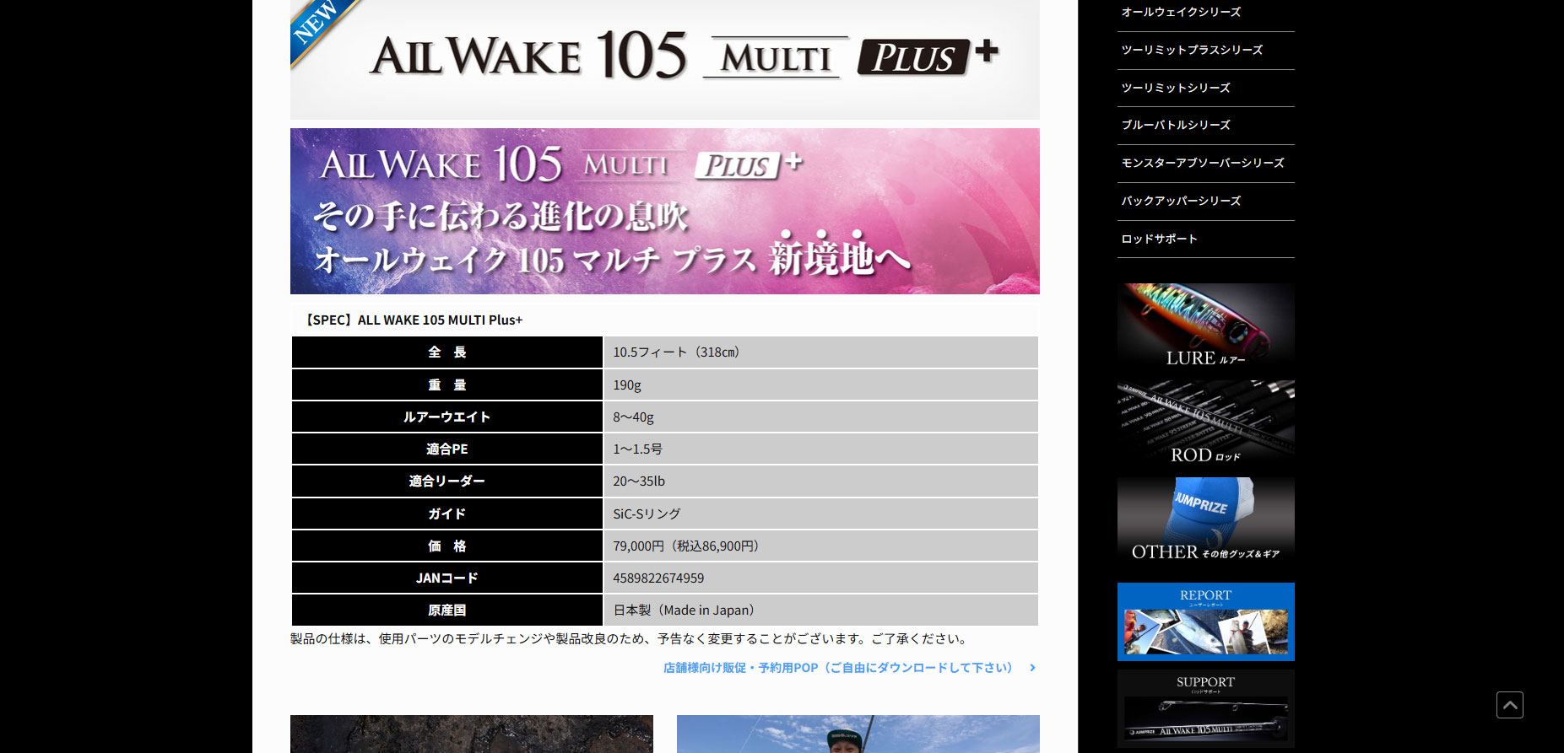Screen dimensions: 1564x753
Task: Go to ブルーバトルシリーズ sidebar item
Action: click(x=1176, y=126)
